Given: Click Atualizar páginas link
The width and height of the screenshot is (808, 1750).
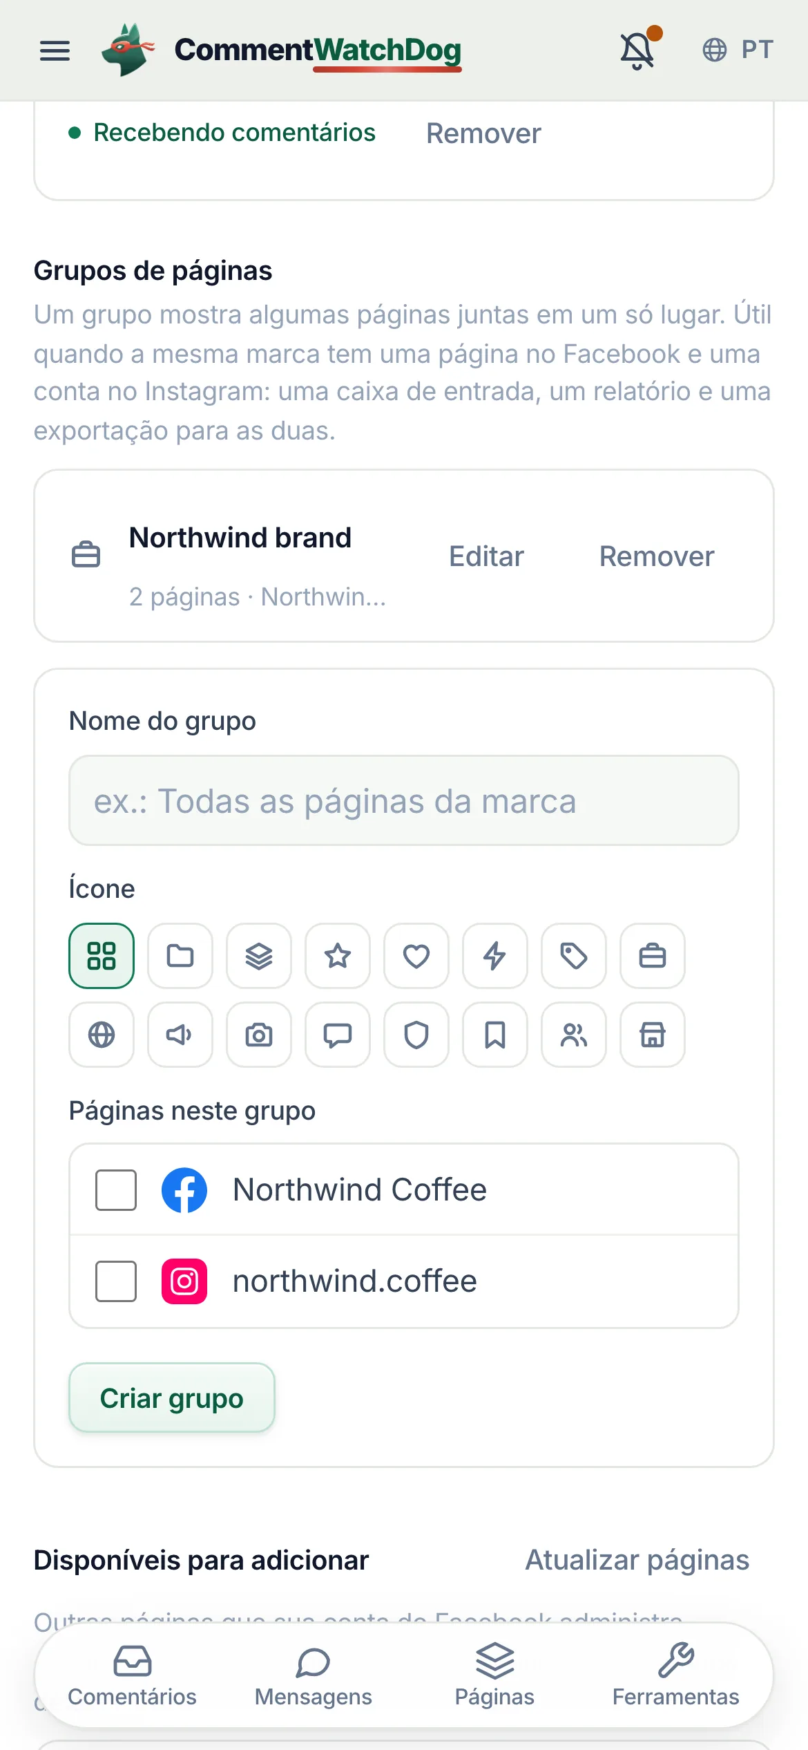Looking at the screenshot, I should (x=637, y=1560).
